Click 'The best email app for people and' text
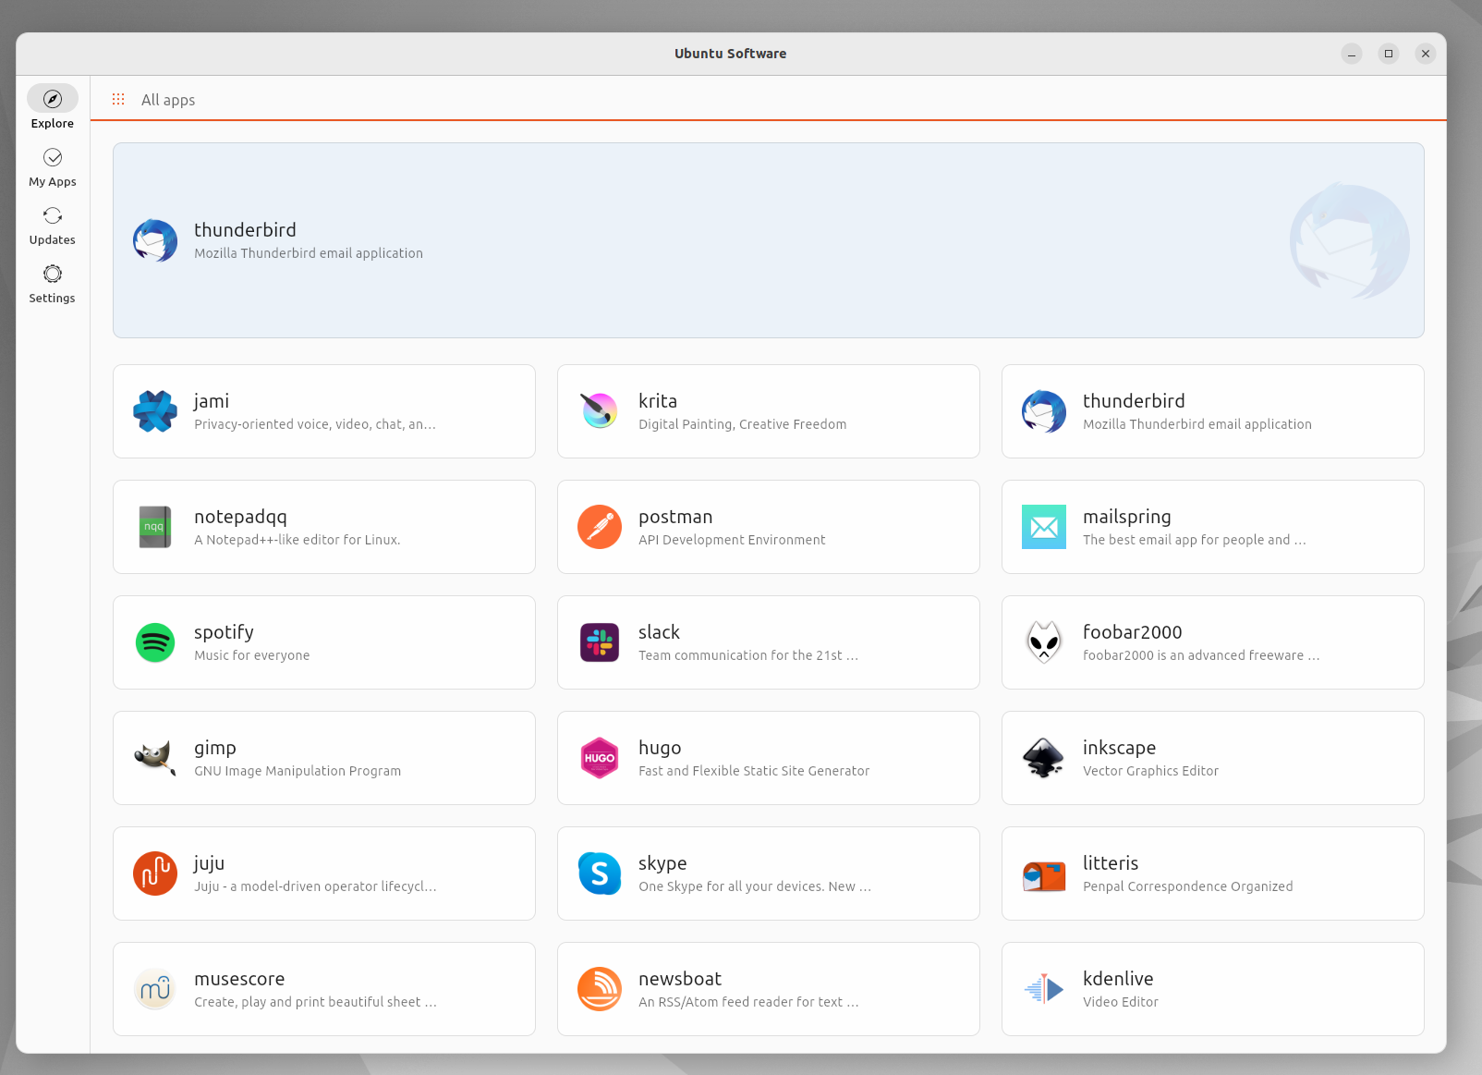The height and width of the screenshot is (1075, 1482). click(1186, 540)
